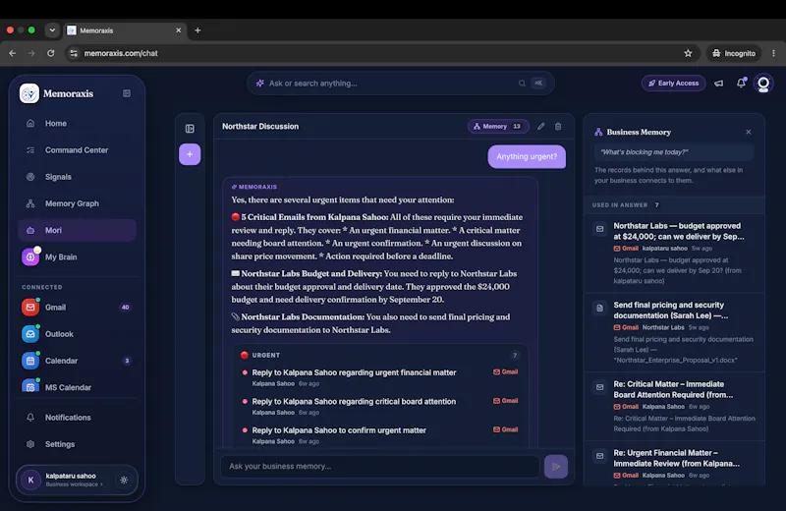Open the MS Calendar connection
Viewport: 786px width, 511px height.
[77, 387]
